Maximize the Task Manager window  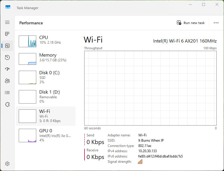204,5
